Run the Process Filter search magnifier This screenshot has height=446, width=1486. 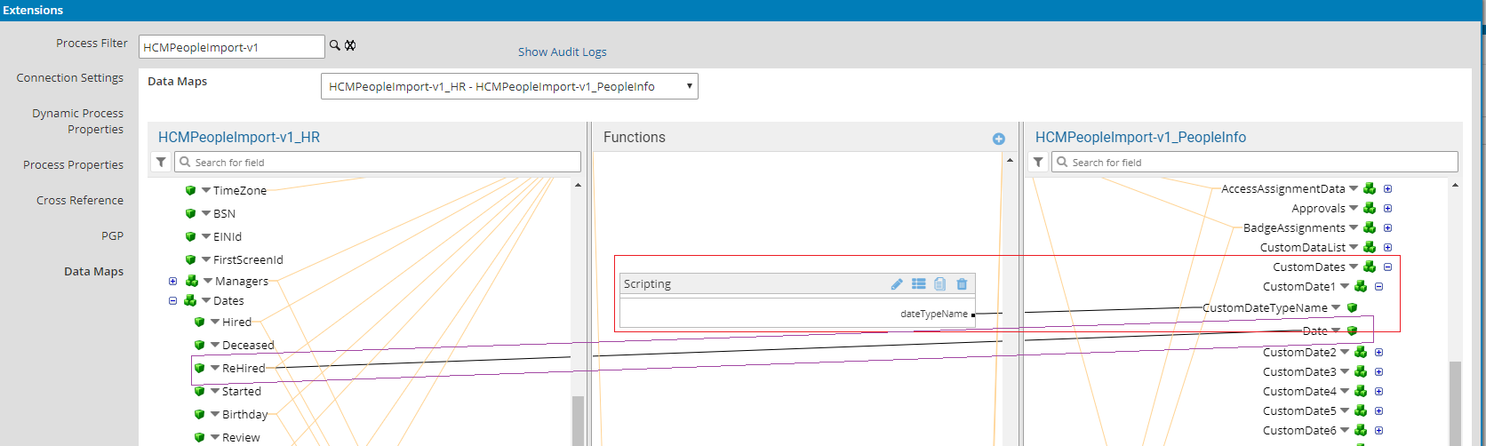(335, 45)
